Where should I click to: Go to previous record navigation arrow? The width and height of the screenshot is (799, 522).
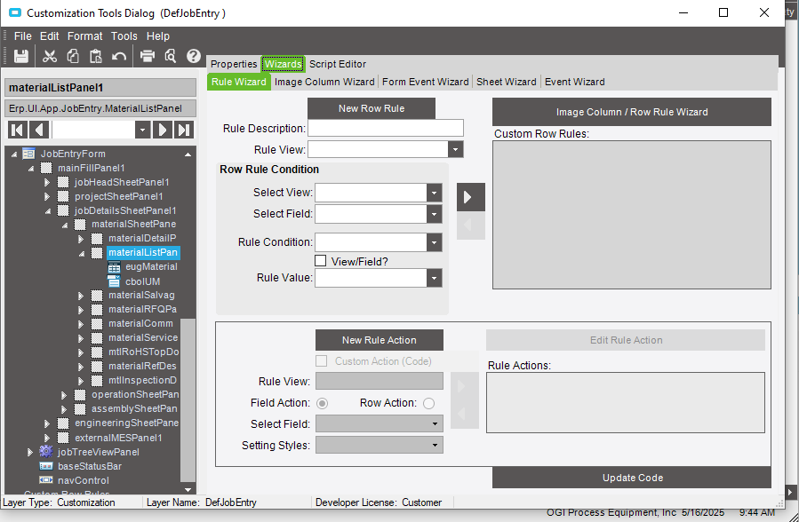click(x=39, y=130)
